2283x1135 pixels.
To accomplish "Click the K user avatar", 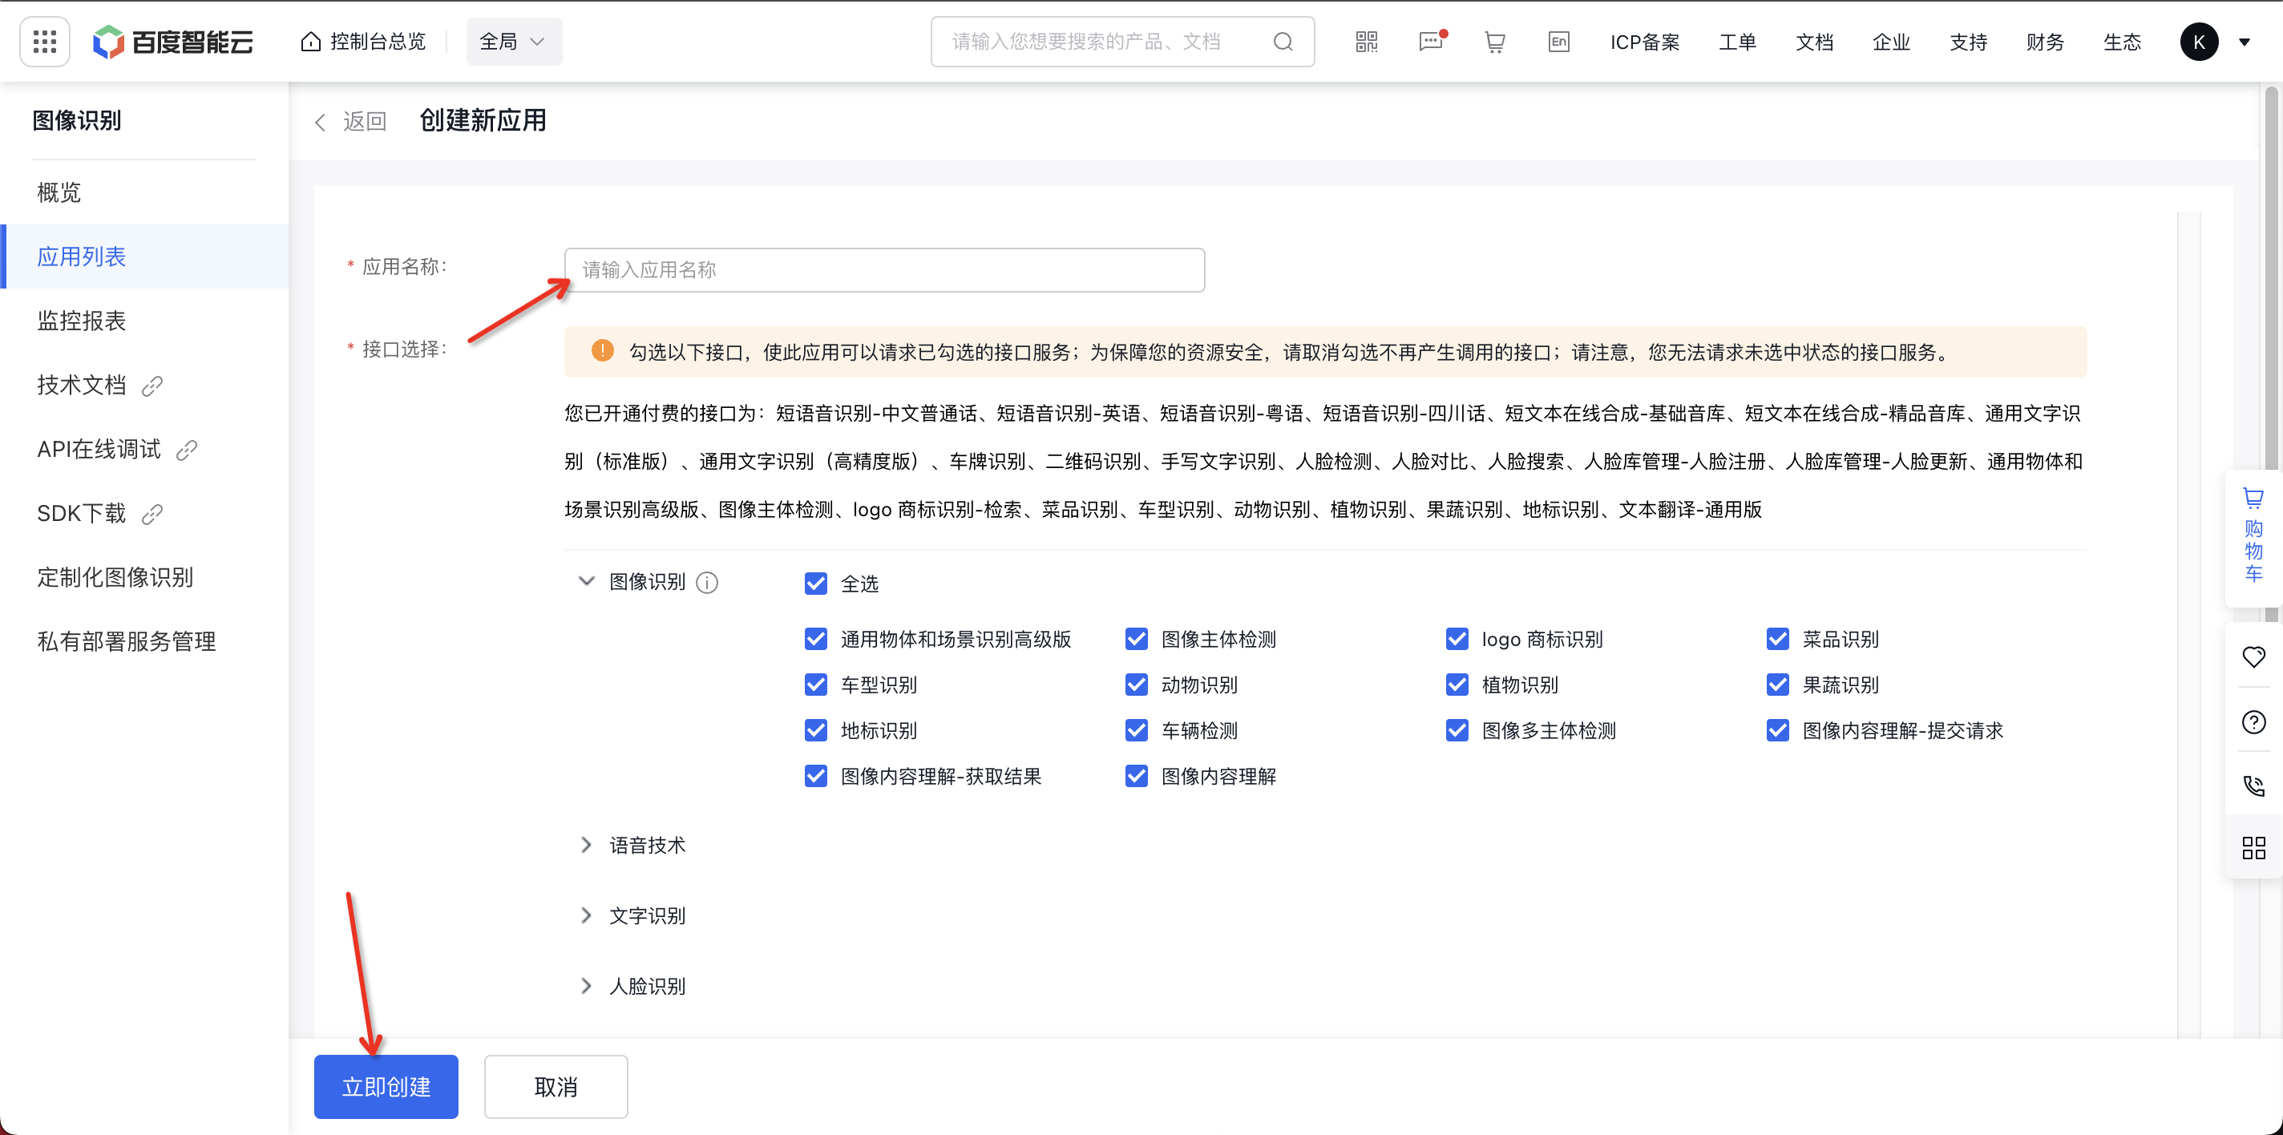I will pos(2199,42).
